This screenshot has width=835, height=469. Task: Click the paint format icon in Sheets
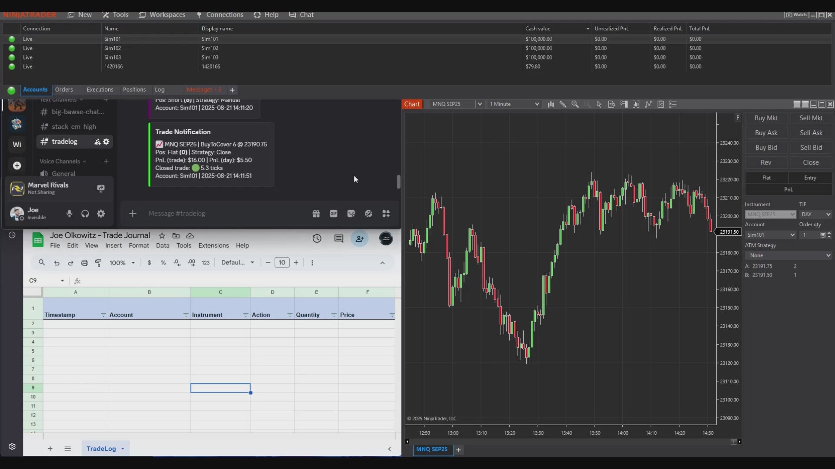(x=98, y=263)
